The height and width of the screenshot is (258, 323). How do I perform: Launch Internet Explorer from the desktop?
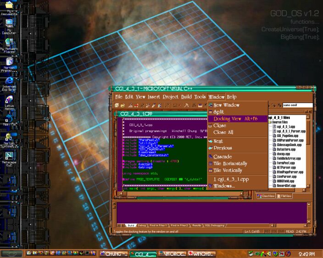coord(9,81)
